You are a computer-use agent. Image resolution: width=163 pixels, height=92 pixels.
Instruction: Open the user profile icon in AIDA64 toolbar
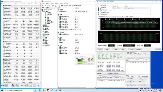pos(53,6)
